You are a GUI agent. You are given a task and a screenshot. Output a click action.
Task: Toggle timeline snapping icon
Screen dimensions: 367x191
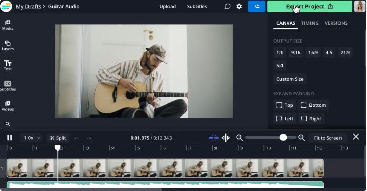[x=213, y=138]
